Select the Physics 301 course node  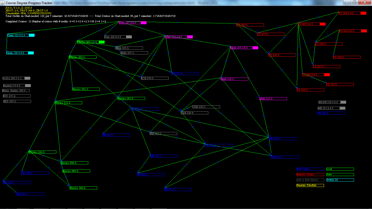click(86, 89)
